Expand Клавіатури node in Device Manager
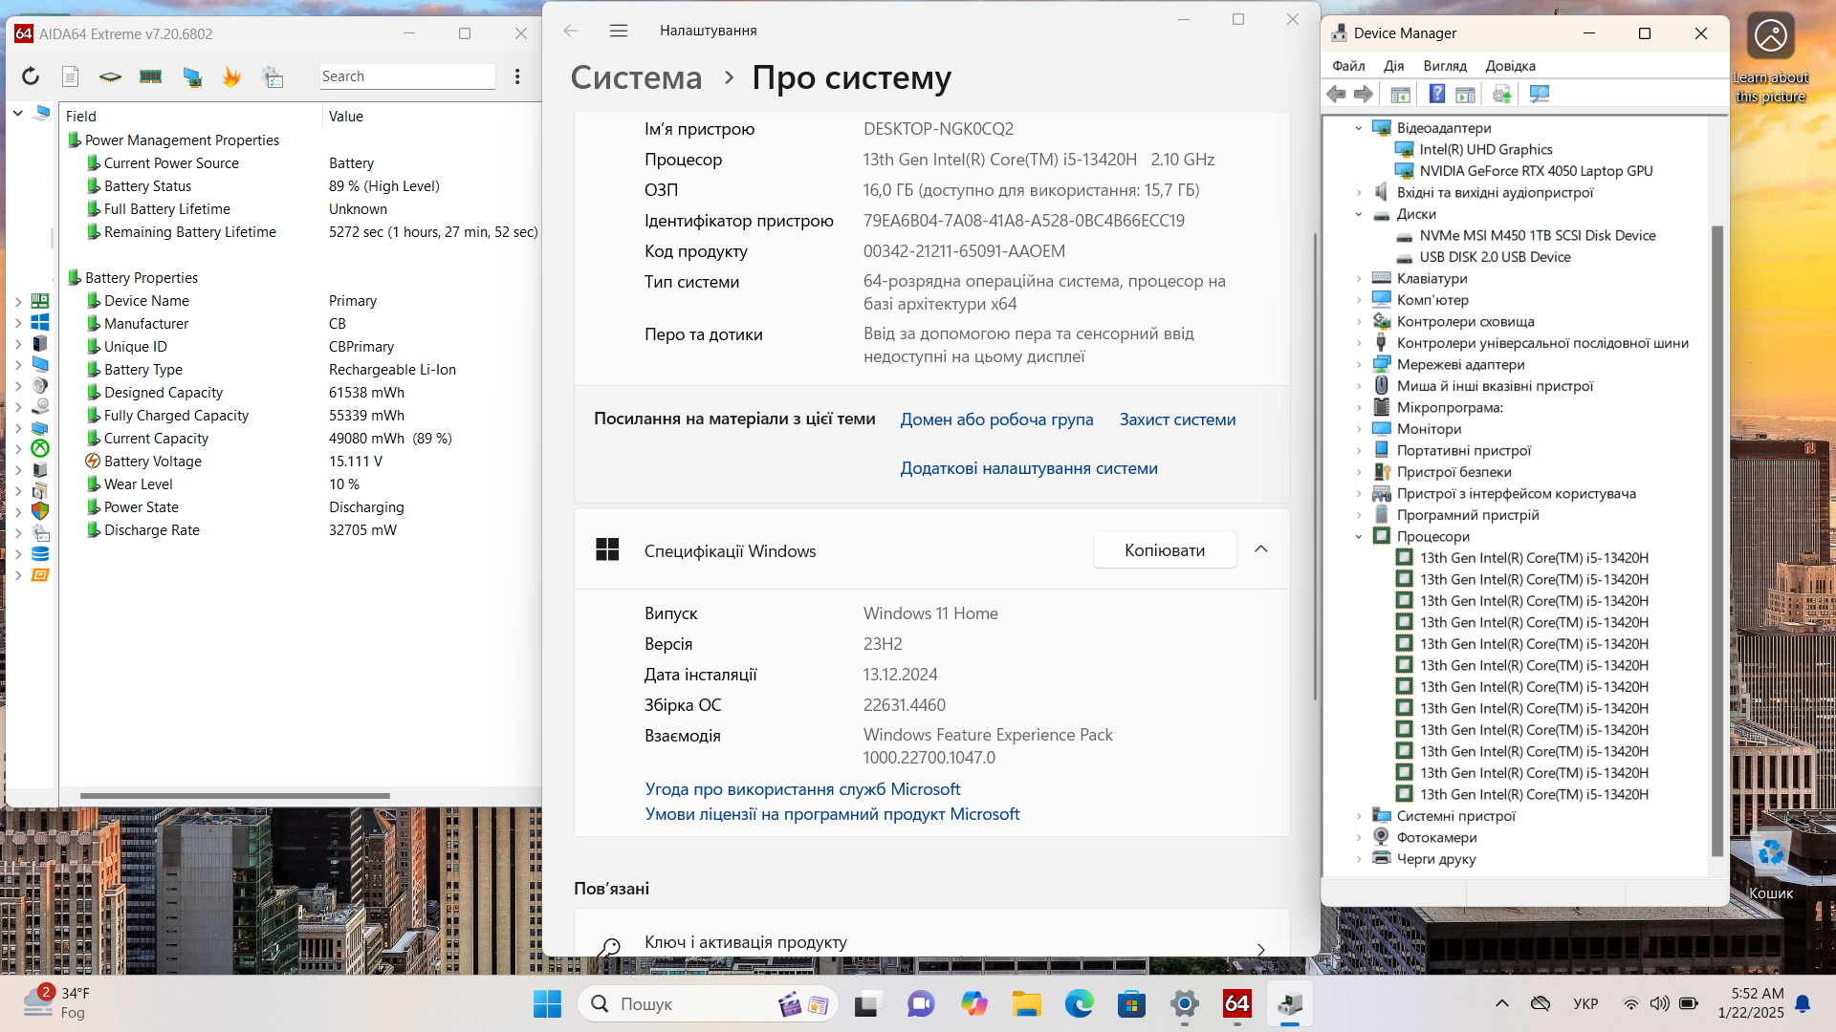The width and height of the screenshot is (1836, 1032). click(1359, 279)
